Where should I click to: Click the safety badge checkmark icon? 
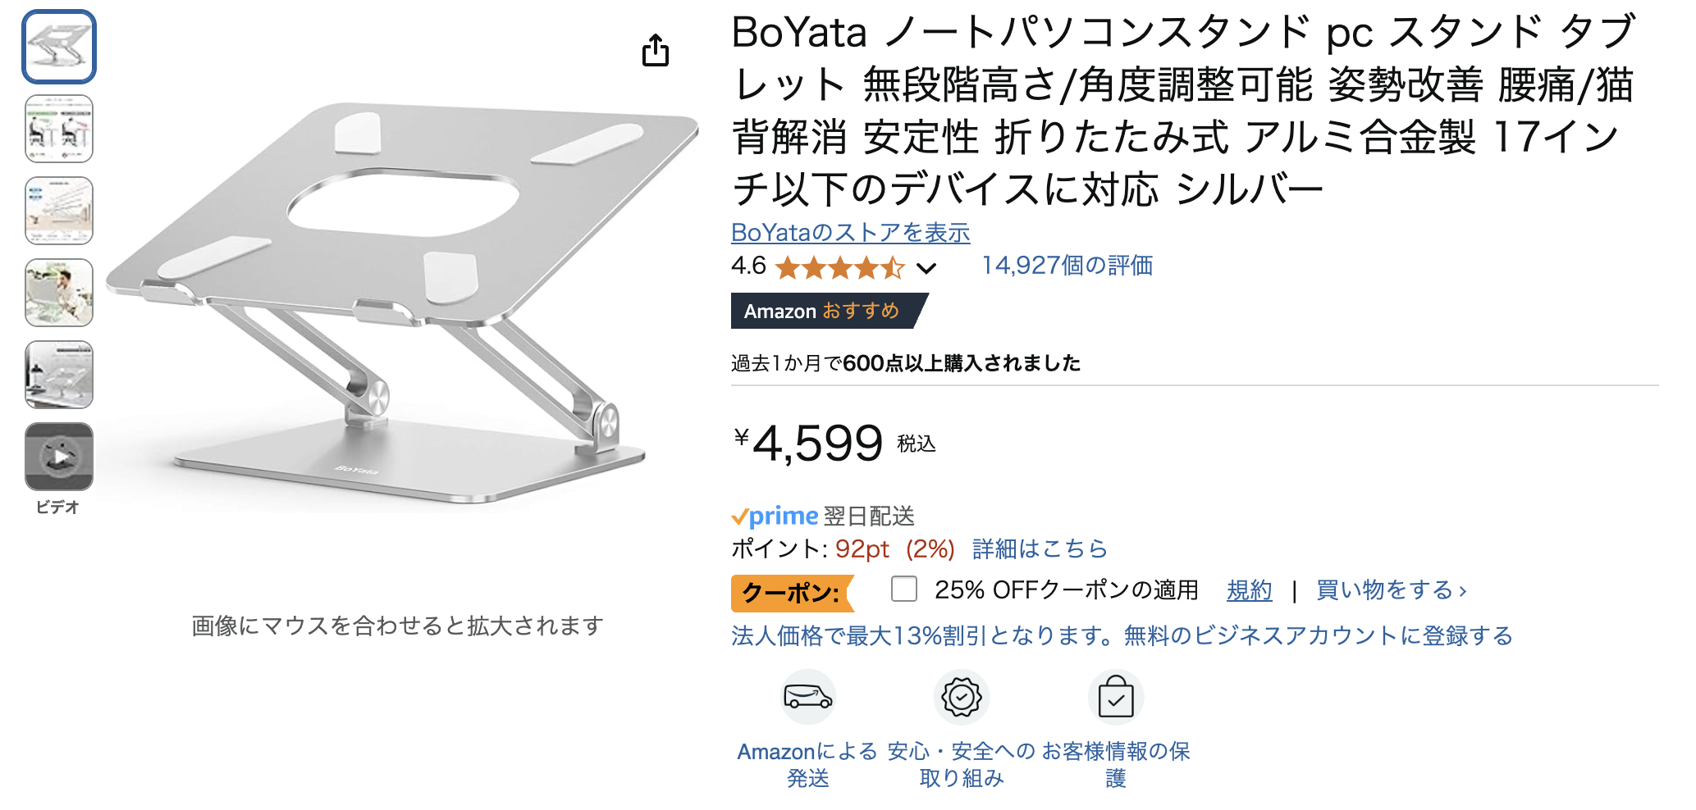[961, 697]
